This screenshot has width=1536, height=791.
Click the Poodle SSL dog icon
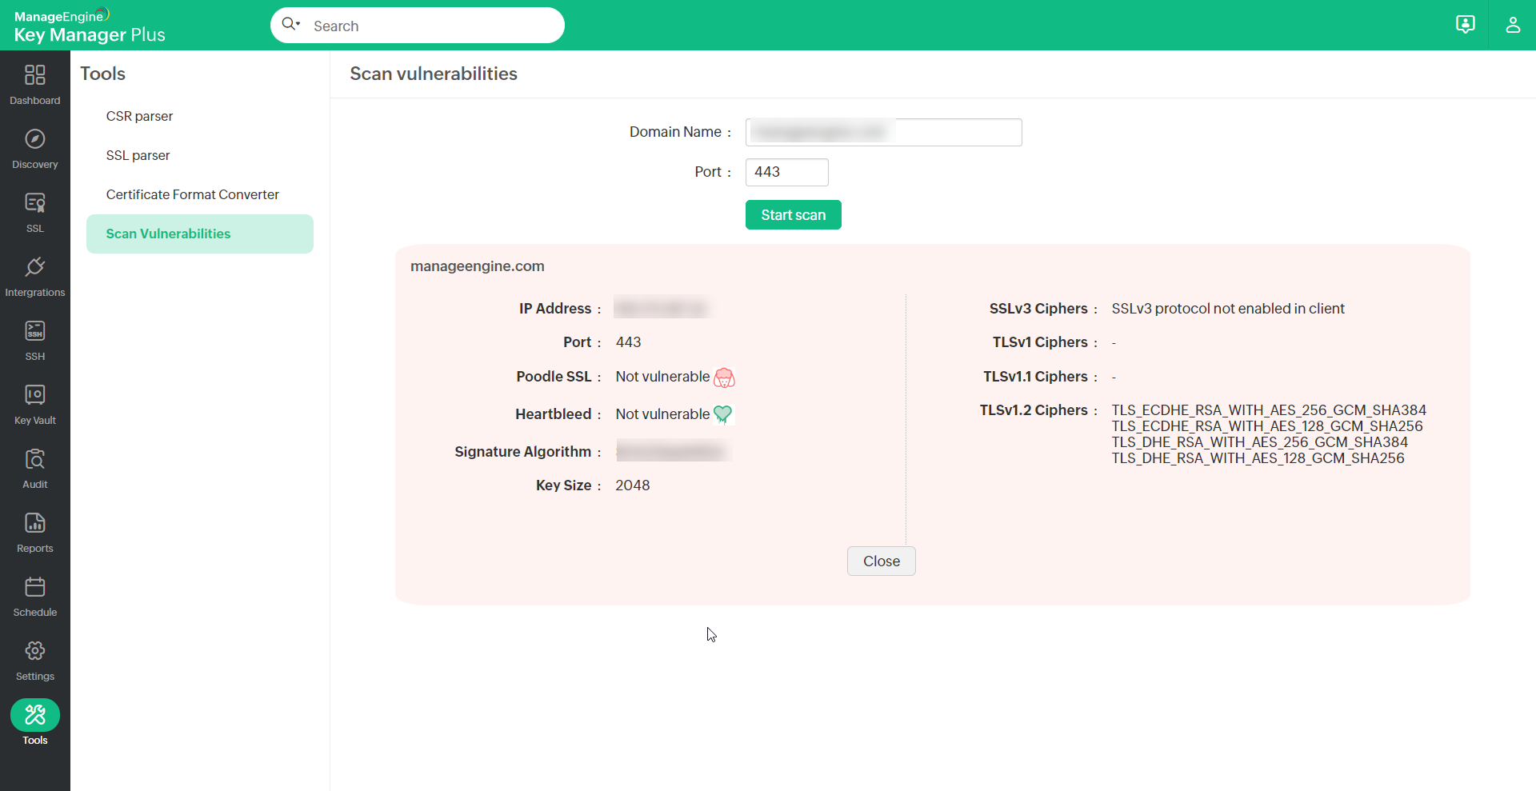[724, 378]
